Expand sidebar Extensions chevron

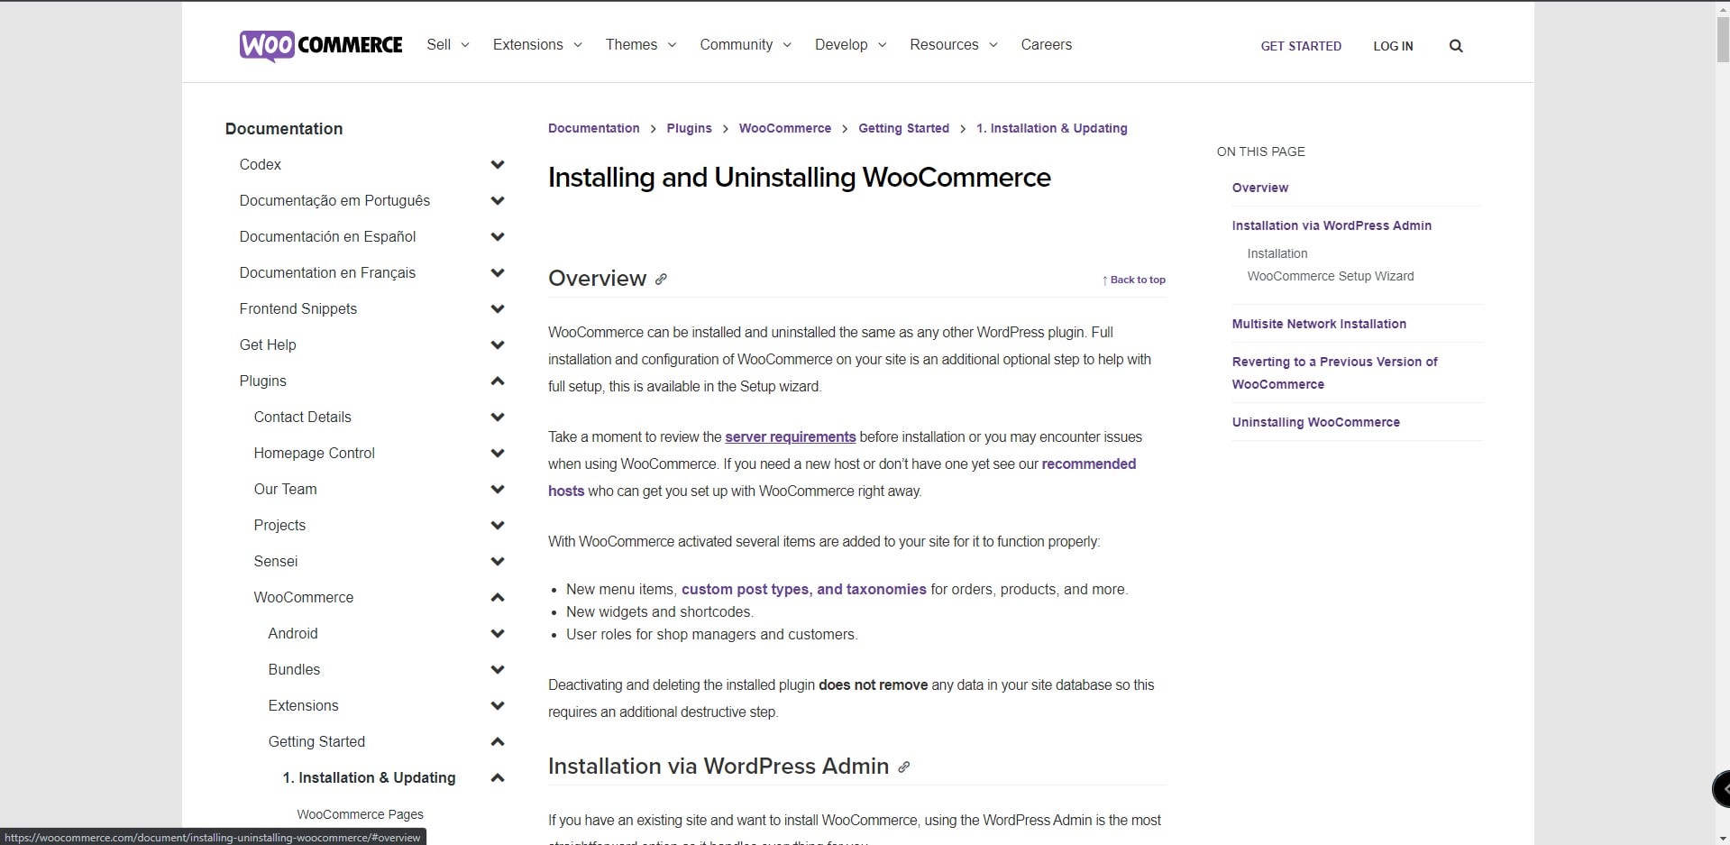[x=498, y=706]
